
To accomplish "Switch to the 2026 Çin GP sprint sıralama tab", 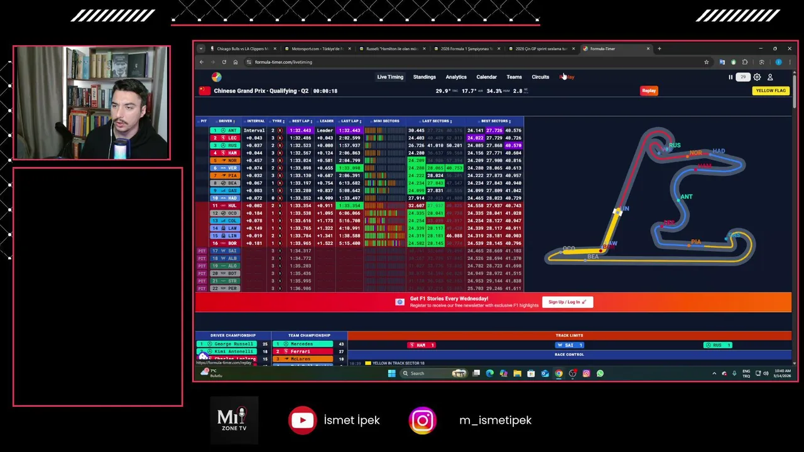I will (541, 48).
